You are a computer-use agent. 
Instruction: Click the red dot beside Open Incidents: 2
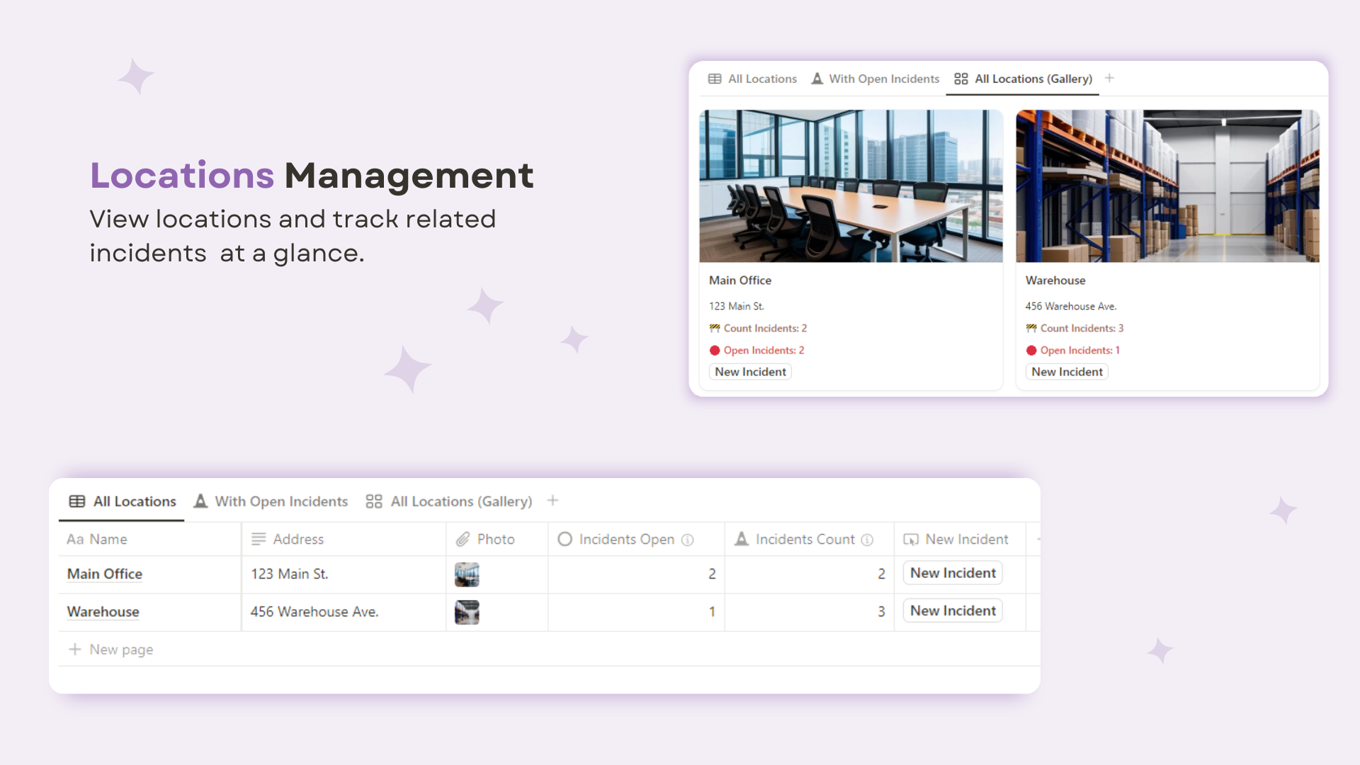[x=715, y=351]
